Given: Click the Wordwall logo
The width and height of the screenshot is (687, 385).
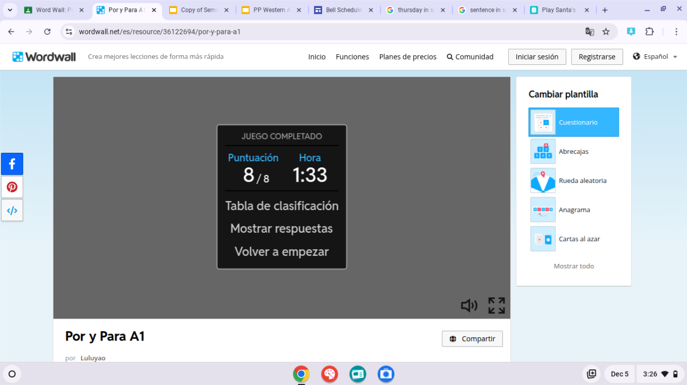Looking at the screenshot, I should (x=44, y=57).
